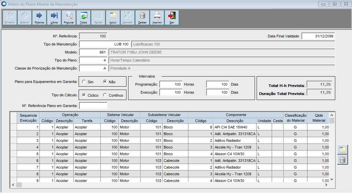Show all records with Todos

[84, 17]
